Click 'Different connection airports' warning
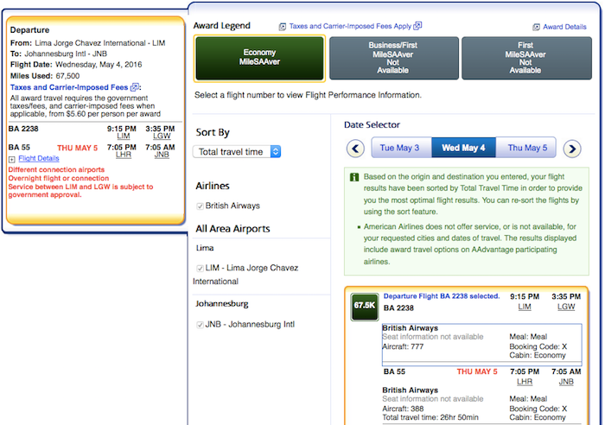Viewport: 605px width, 425px height. point(56,169)
